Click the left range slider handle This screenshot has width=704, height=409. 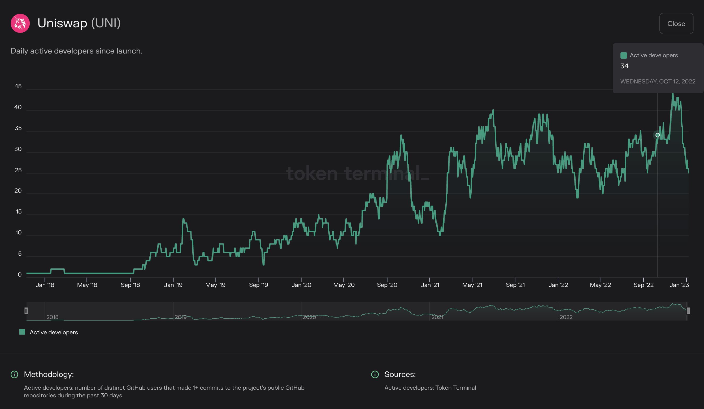[26, 311]
